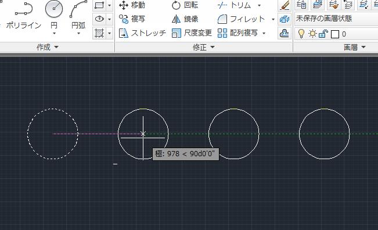Activate the 配列複写 (array) command
378x230 pixels.
pos(237,33)
